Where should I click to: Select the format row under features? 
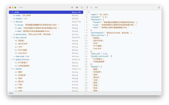tap(46, 25)
